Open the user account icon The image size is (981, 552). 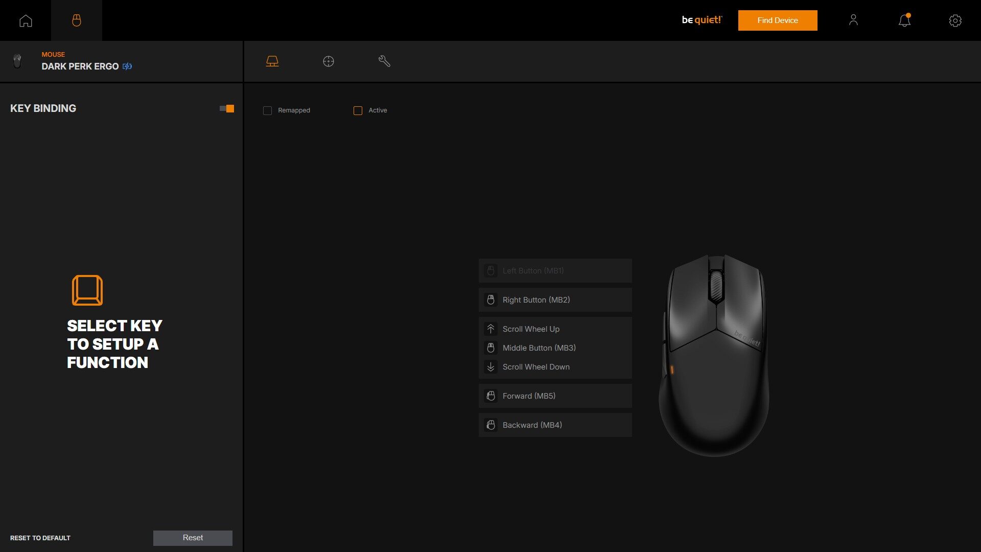[853, 20]
